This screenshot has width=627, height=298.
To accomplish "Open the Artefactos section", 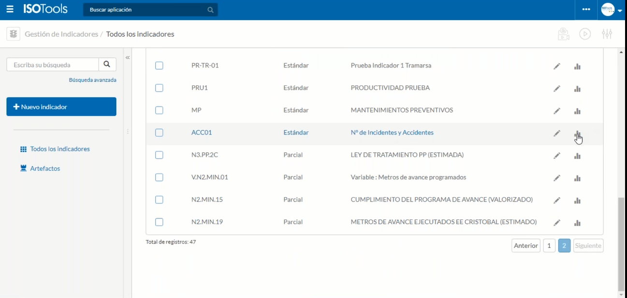I will pos(44,169).
